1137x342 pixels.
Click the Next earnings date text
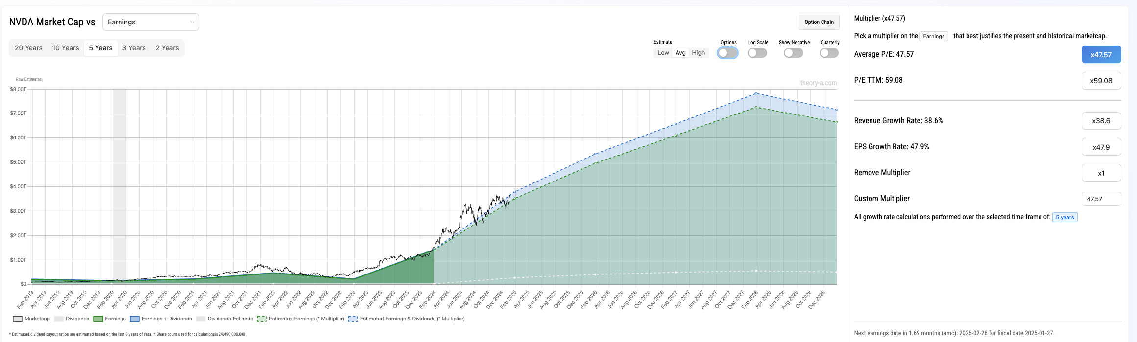pos(954,333)
